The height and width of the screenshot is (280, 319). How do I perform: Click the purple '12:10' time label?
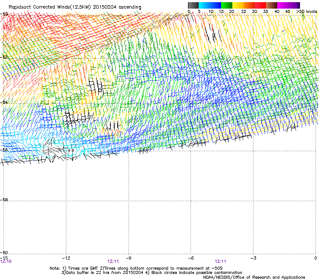pyautogui.click(x=6, y=261)
